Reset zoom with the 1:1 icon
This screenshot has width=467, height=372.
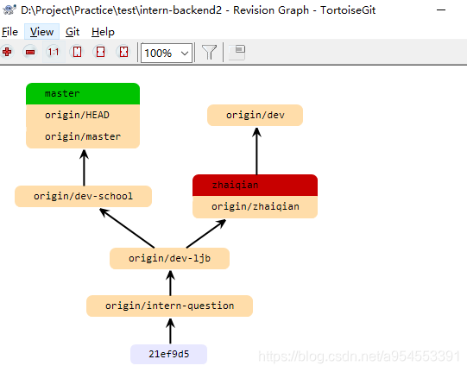[54, 52]
